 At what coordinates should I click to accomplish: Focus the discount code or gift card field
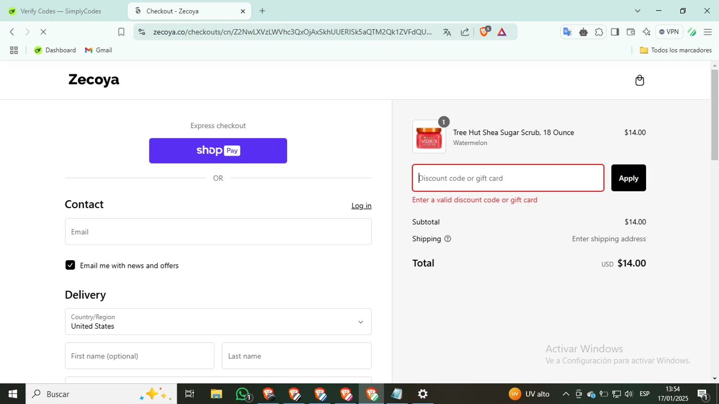508,178
